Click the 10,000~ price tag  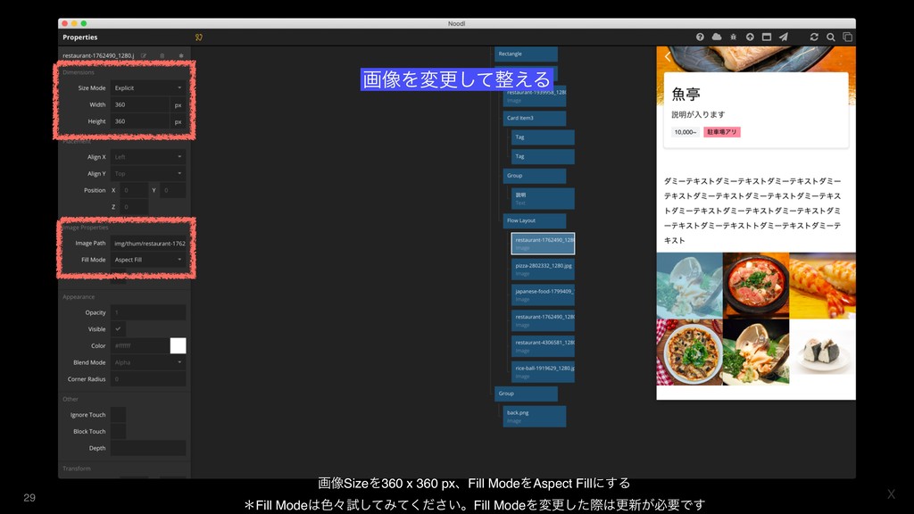tap(685, 132)
